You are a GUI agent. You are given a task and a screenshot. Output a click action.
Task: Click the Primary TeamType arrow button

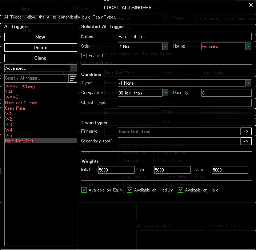246,132
